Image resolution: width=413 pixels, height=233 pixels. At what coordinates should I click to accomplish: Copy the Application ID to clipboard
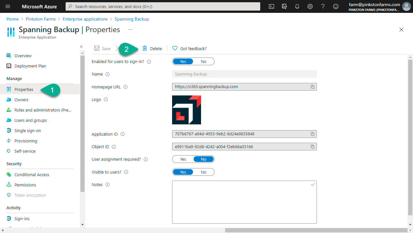pyautogui.click(x=313, y=134)
